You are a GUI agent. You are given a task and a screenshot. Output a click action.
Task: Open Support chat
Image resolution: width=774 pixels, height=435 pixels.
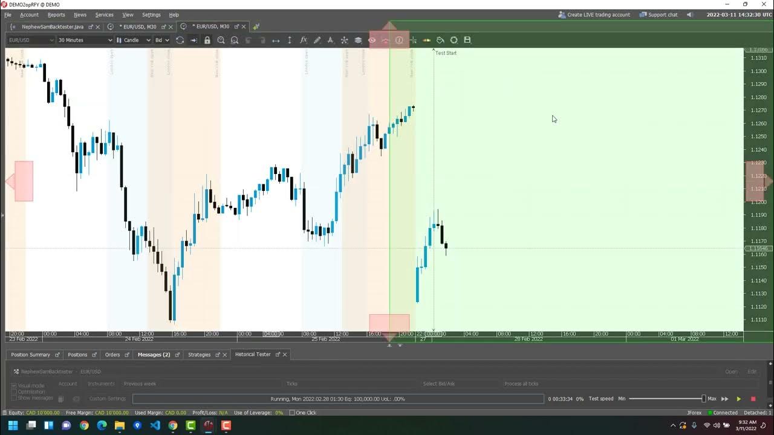point(659,14)
